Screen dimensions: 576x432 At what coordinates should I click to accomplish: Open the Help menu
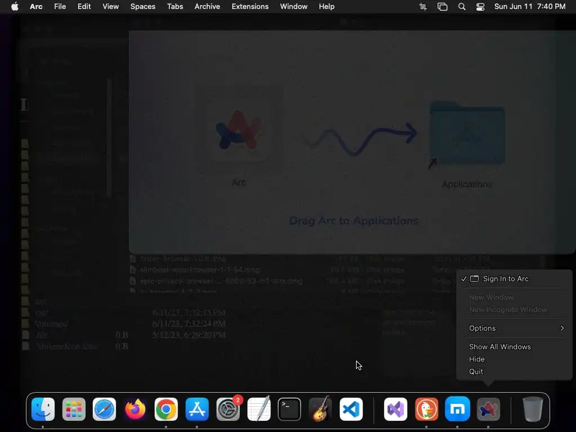(327, 7)
